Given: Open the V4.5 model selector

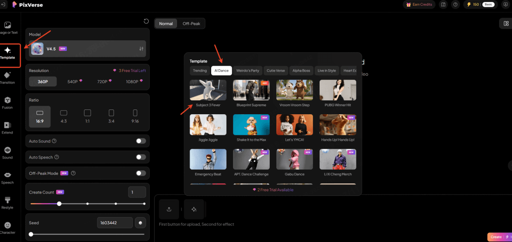Looking at the screenshot, I should tap(87, 48).
